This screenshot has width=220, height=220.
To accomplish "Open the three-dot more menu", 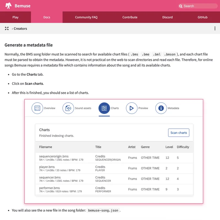I will [x=215, y=28].
